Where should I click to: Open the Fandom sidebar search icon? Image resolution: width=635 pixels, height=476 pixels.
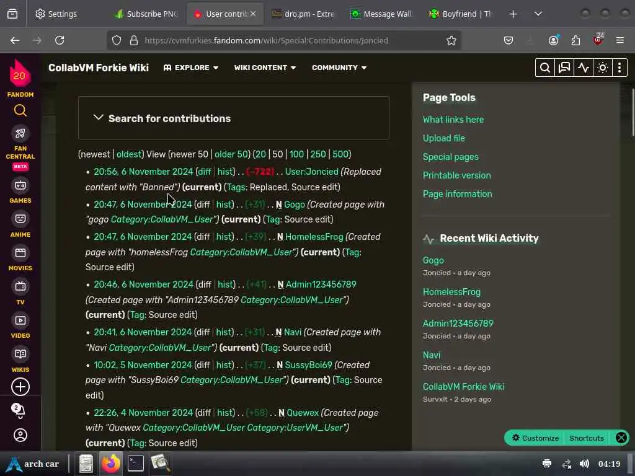[x=20, y=110]
